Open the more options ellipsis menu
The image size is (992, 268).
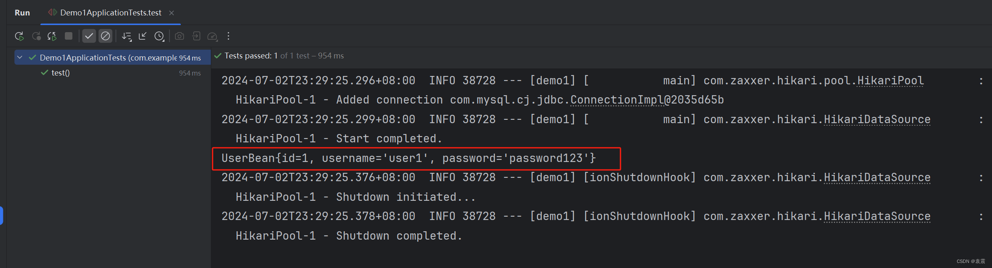(228, 36)
